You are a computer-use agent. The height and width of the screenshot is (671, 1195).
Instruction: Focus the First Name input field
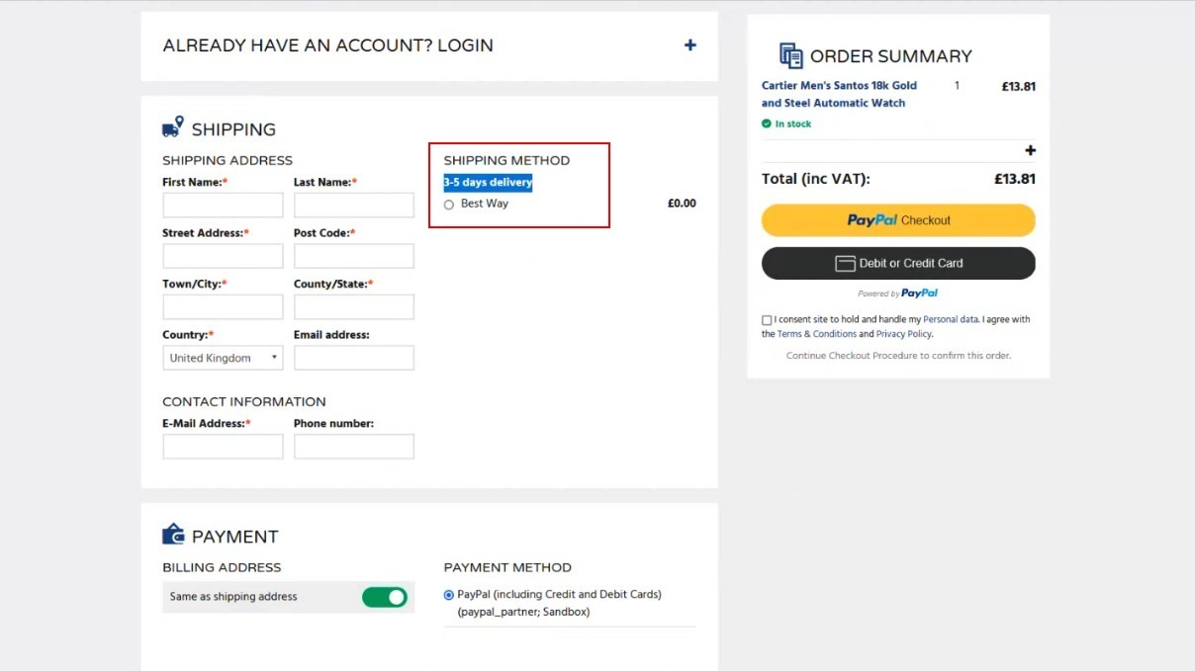click(x=223, y=205)
